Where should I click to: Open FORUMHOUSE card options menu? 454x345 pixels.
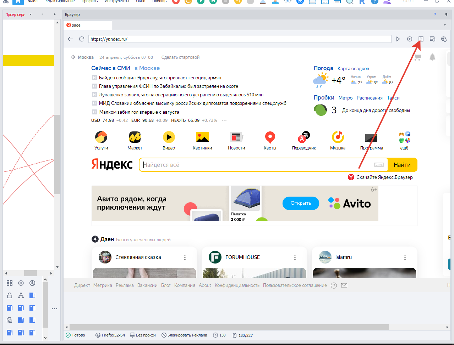(x=295, y=257)
